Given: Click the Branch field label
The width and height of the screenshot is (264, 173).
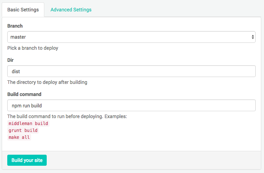Looking at the screenshot, I should click(x=15, y=26).
